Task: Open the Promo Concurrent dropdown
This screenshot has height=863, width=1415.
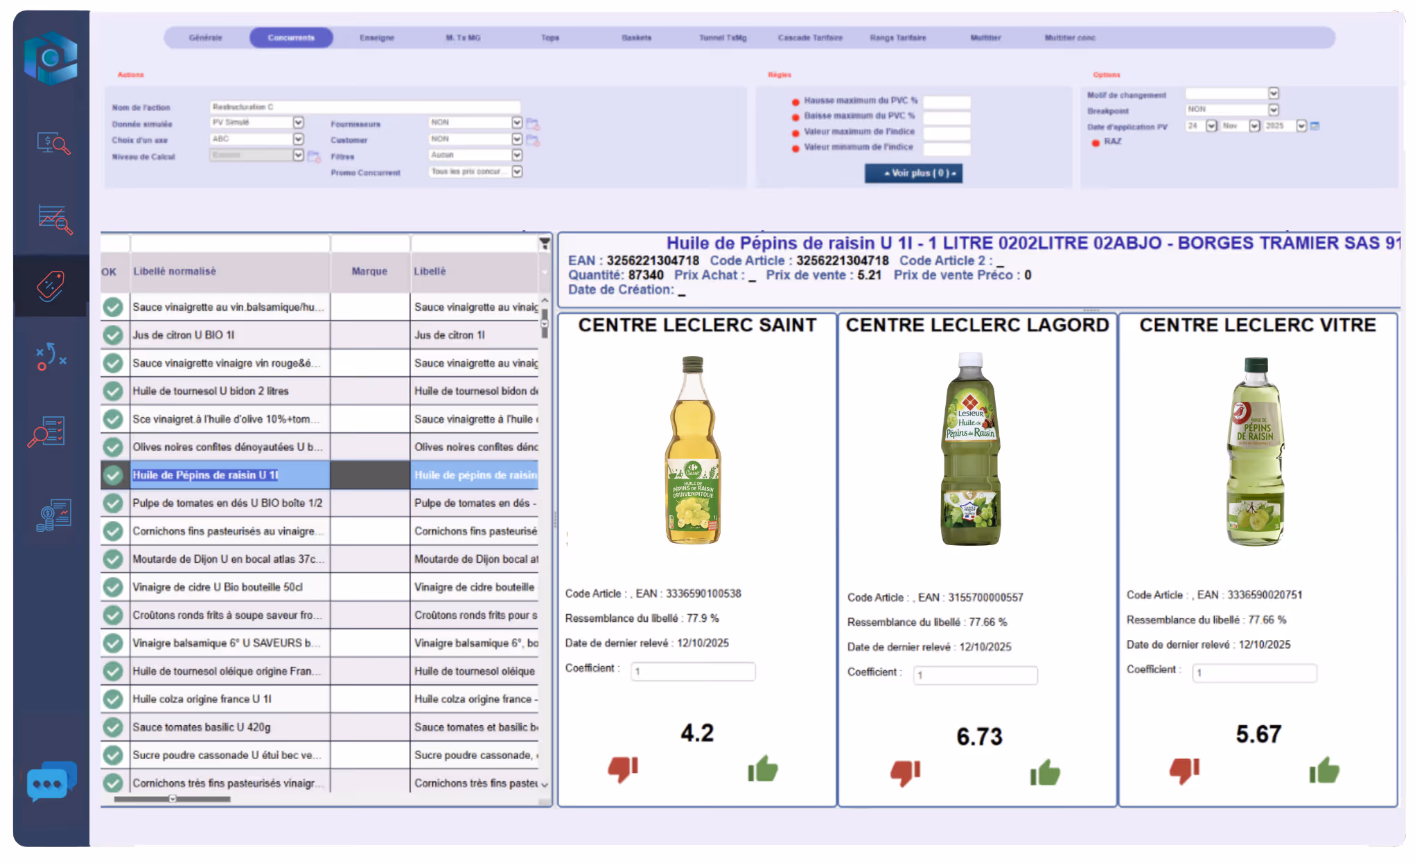Action: tap(517, 172)
